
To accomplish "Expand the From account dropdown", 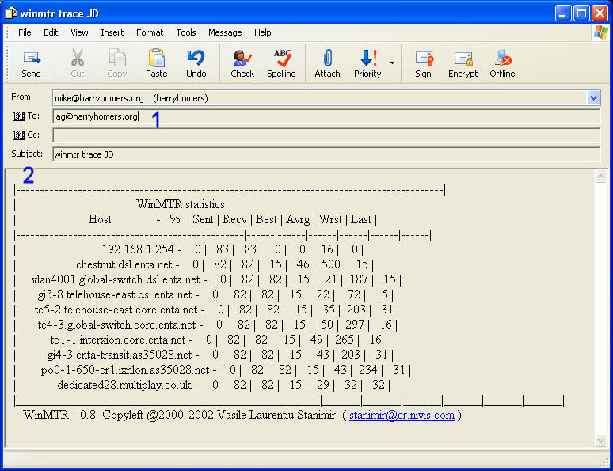I will click(x=593, y=97).
